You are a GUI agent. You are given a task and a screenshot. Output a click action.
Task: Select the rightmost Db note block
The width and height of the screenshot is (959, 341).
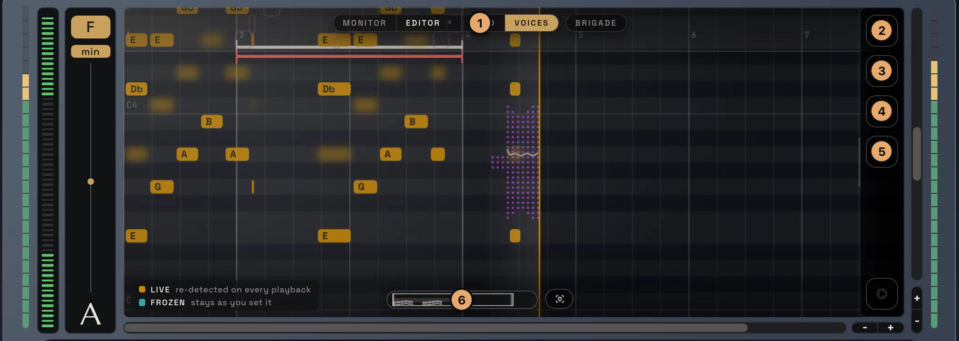pos(334,89)
